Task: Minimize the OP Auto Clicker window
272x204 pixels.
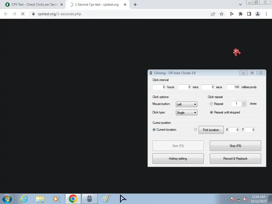Action: [x=243, y=73]
